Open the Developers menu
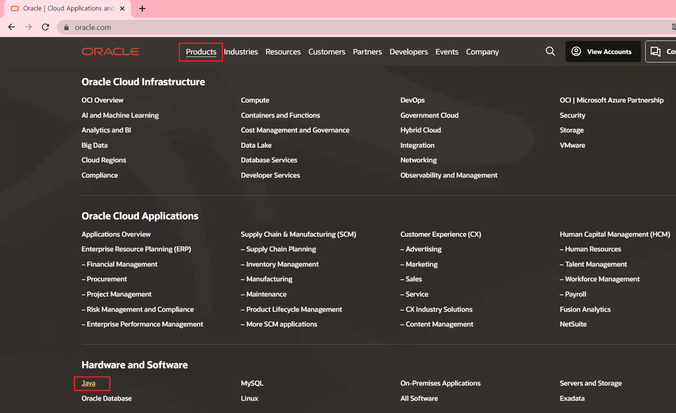 (x=409, y=52)
